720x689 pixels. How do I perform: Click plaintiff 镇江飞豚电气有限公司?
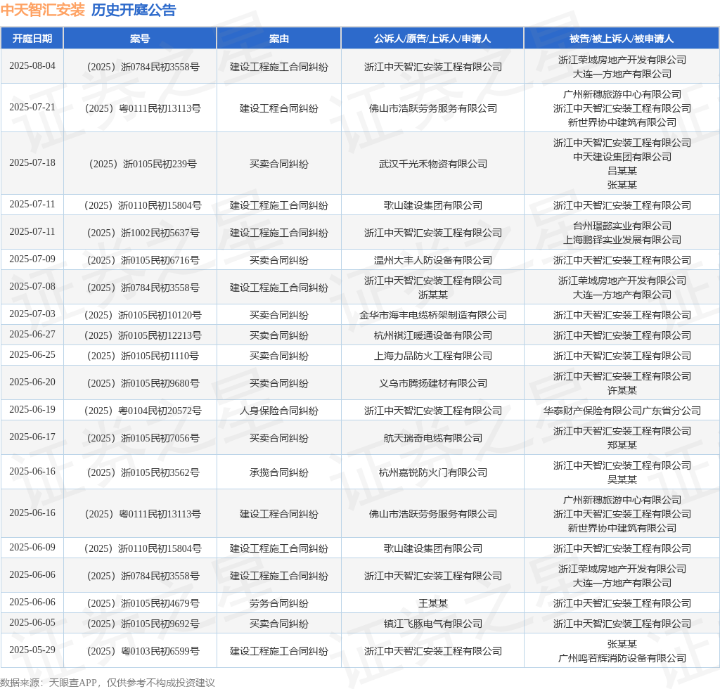(432, 624)
